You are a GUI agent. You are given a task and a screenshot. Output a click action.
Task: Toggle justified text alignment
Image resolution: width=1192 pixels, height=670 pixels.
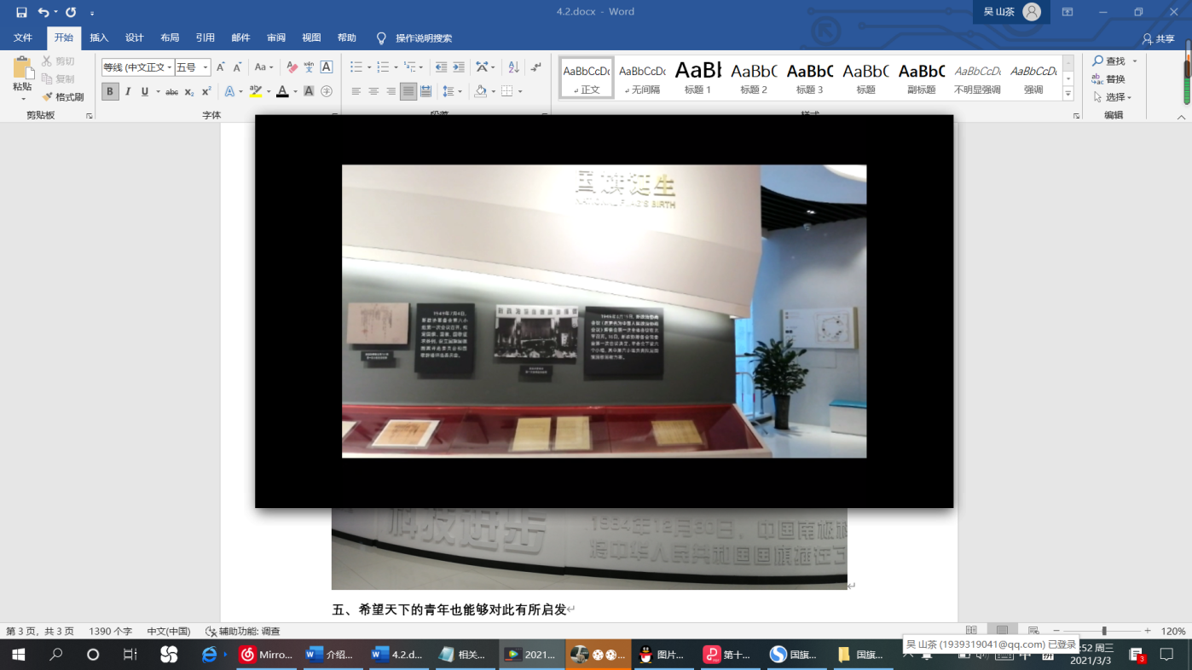click(408, 92)
